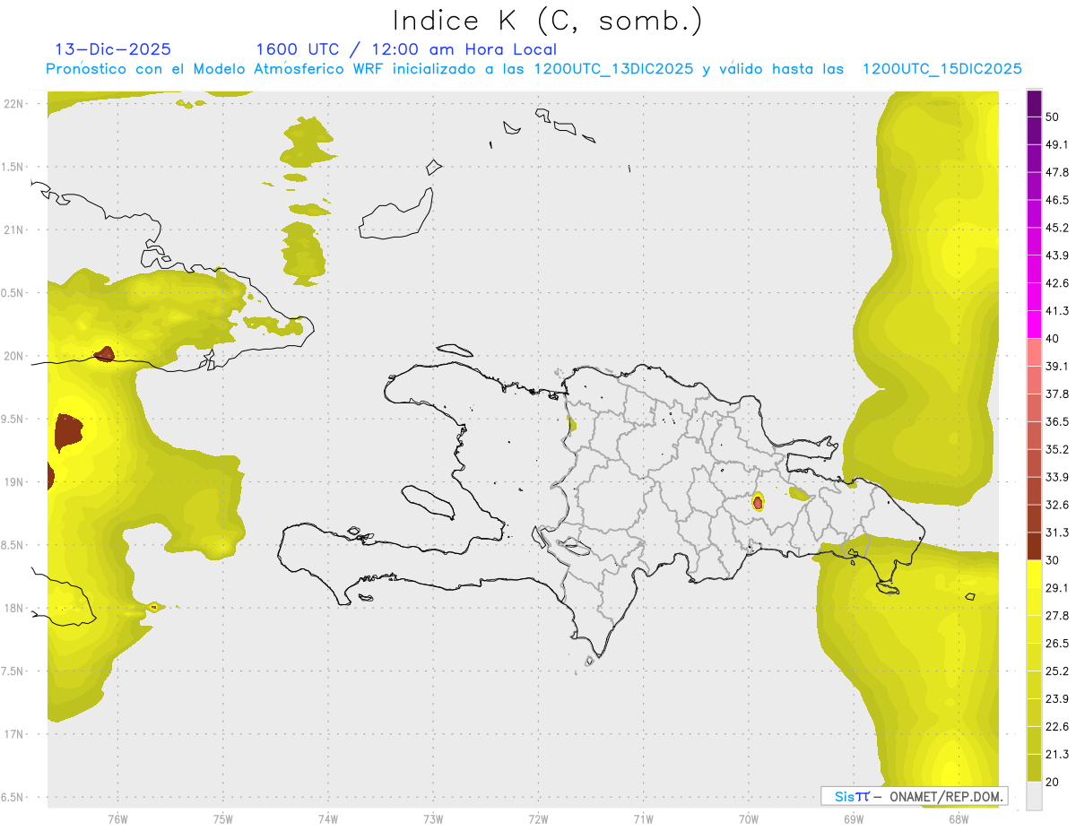Click the colorbar value '46.5'

[x=1057, y=200]
